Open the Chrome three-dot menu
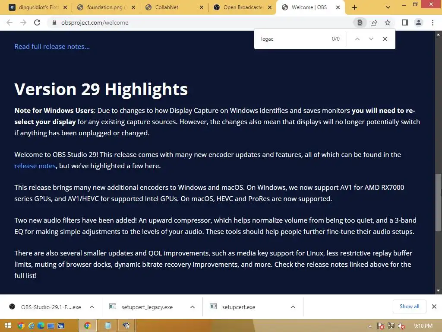This screenshot has width=442, height=332. pos(433,22)
